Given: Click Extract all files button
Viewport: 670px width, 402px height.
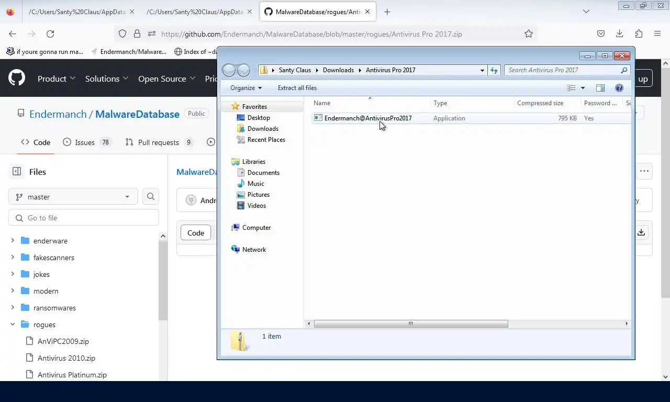Looking at the screenshot, I should pyautogui.click(x=297, y=88).
